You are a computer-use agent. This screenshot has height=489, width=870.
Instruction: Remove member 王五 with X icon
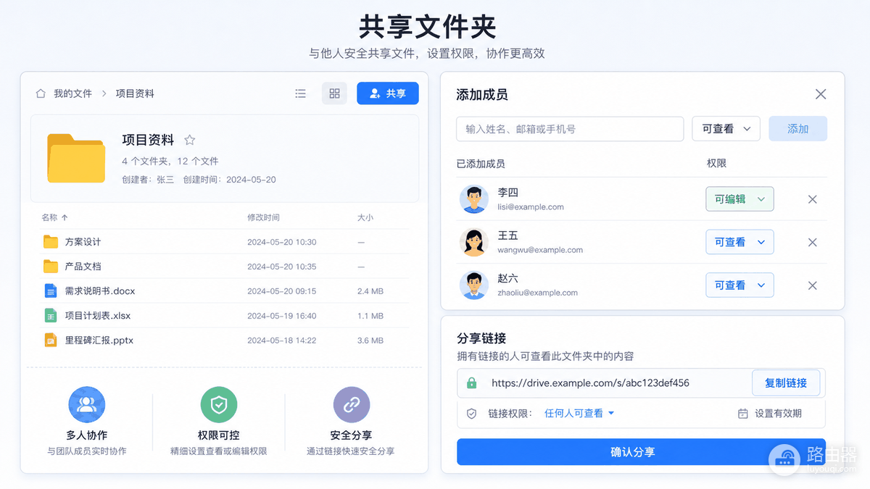pyautogui.click(x=813, y=242)
